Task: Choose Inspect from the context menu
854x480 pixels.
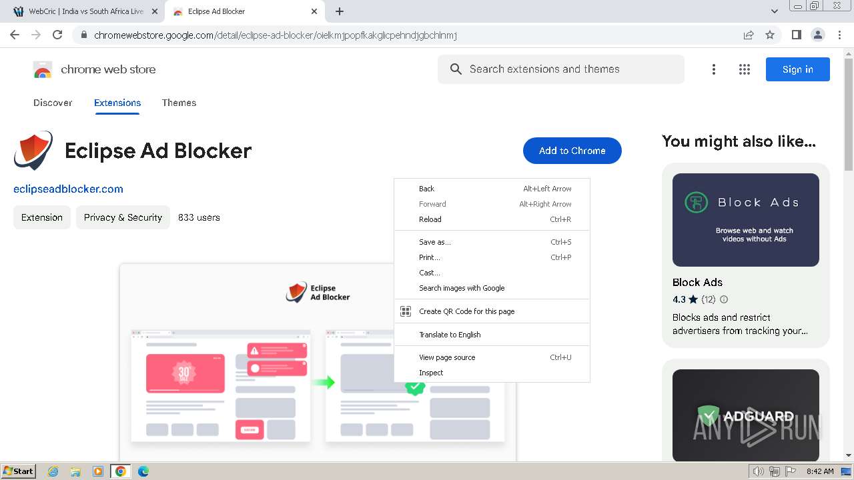Action: pos(492,373)
